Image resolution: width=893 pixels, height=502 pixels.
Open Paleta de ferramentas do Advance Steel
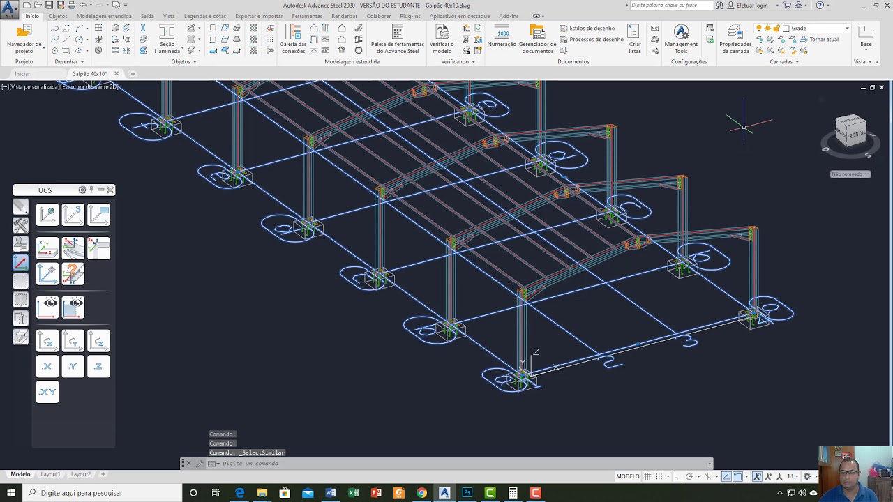click(x=397, y=39)
